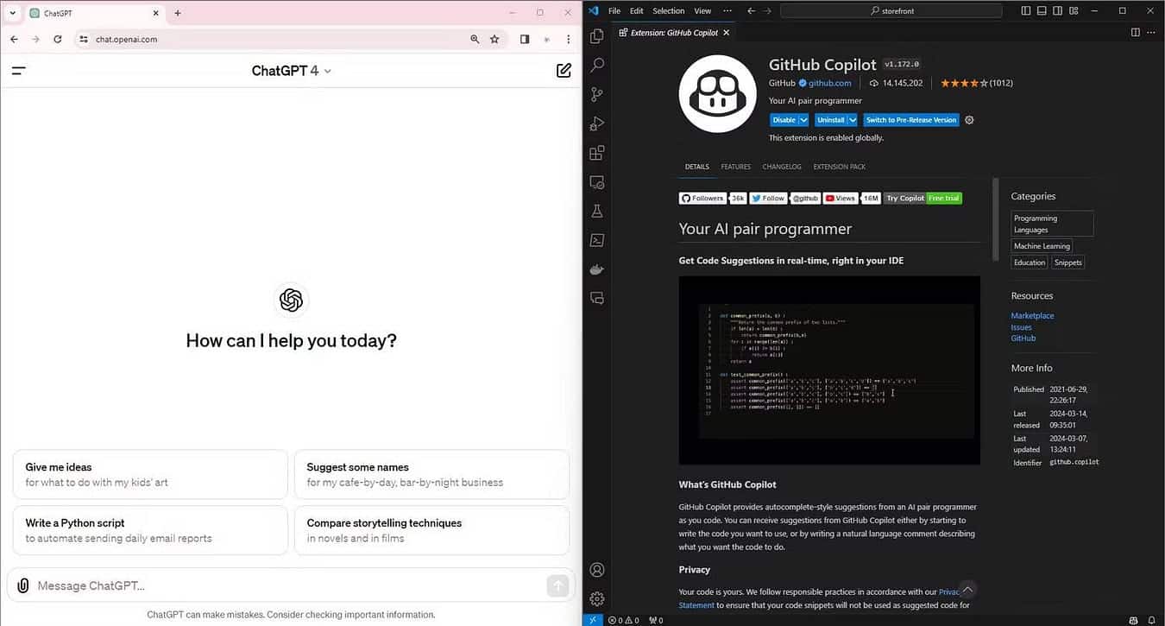1165x626 pixels.
Task: Click the Message ChatGPT input field
Action: click(x=259, y=585)
